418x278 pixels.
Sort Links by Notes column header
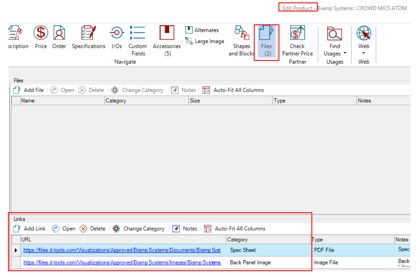click(x=402, y=239)
